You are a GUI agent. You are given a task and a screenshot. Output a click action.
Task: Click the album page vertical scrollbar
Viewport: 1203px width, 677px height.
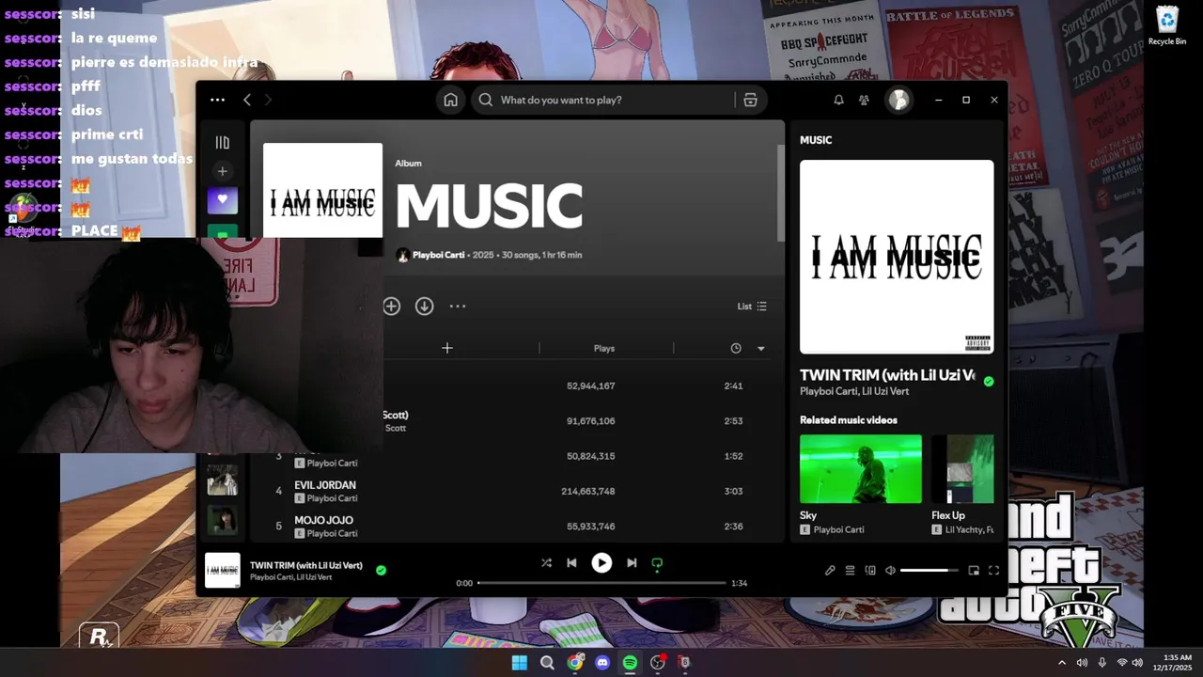[780, 193]
